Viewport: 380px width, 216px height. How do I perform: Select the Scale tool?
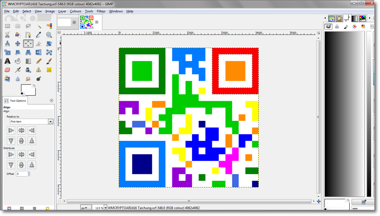(7, 52)
